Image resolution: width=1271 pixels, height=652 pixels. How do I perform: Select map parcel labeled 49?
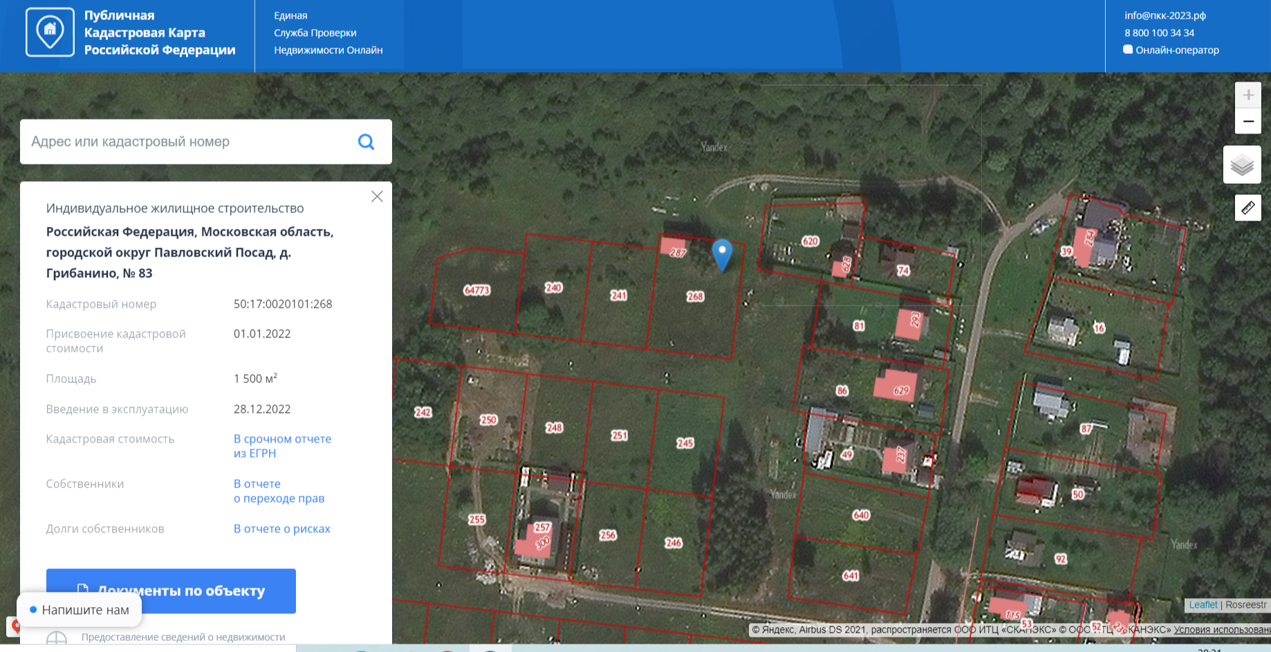pyautogui.click(x=846, y=454)
